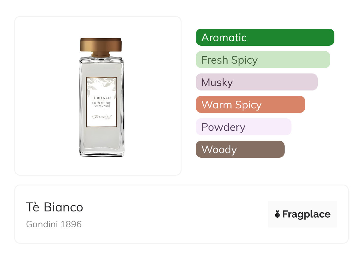Click the Musky accord bar
The image size is (363, 258).
click(x=256, y=82)
